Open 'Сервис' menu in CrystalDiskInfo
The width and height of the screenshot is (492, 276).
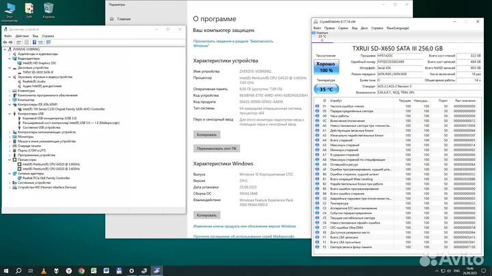click(x=343, y=28)
